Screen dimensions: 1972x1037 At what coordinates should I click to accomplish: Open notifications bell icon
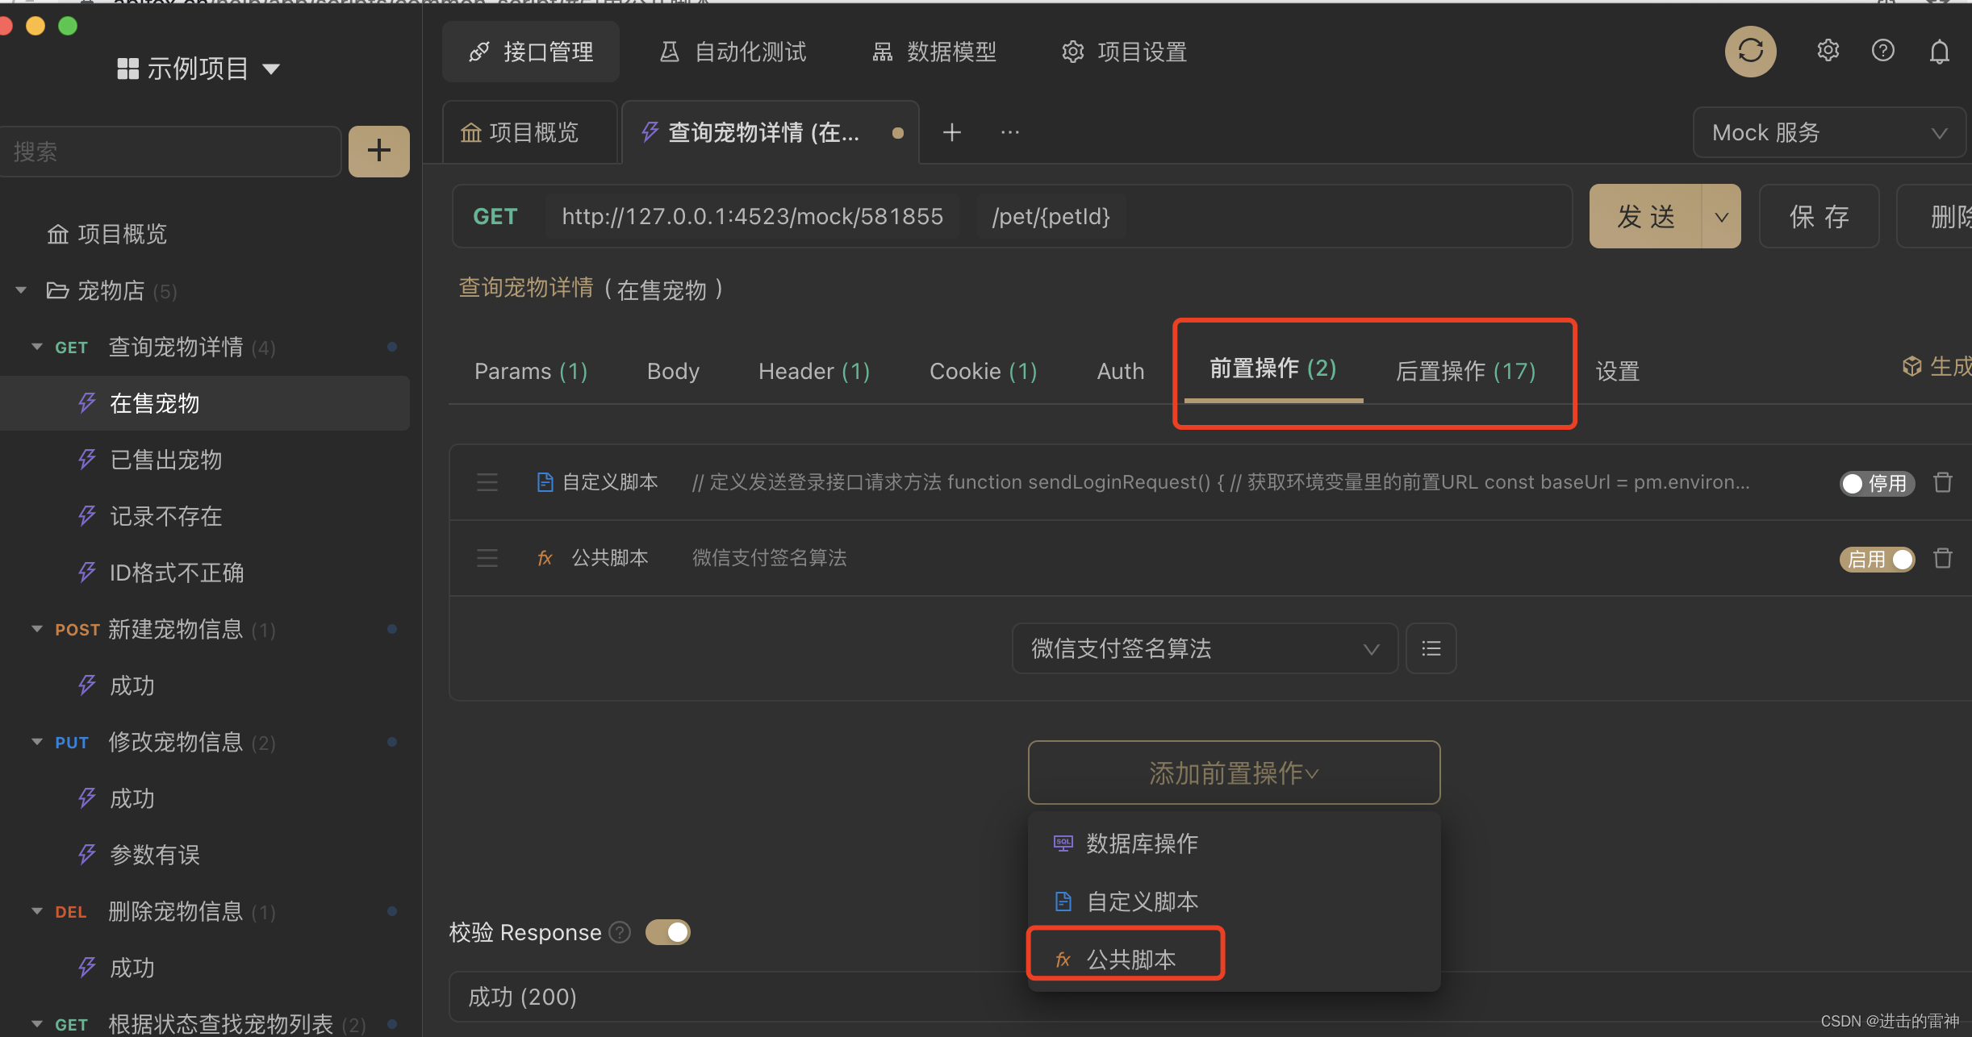(x=1939, y=52)
